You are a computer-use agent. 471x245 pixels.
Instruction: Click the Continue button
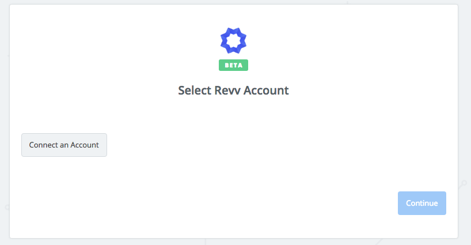[421, 203]
